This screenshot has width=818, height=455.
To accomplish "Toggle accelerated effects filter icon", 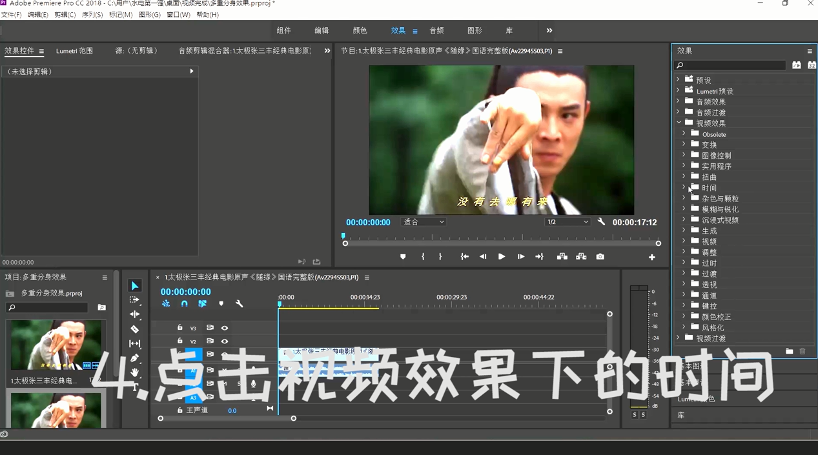I will click(797, 65).
